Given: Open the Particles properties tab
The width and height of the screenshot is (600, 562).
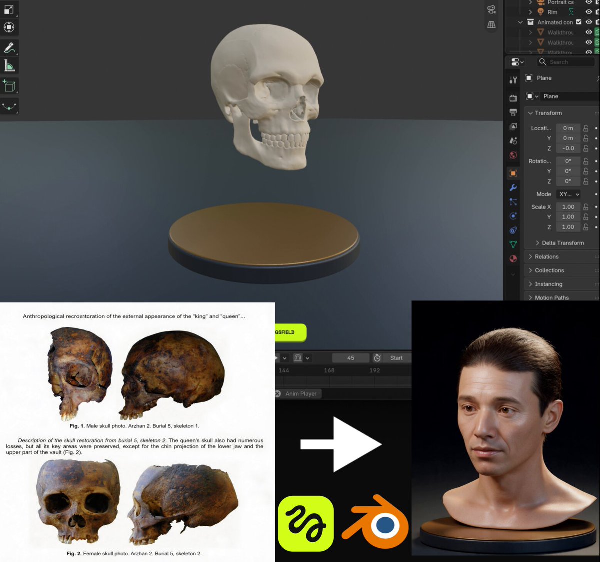Looking at the screenshot, I should (513, 202).
